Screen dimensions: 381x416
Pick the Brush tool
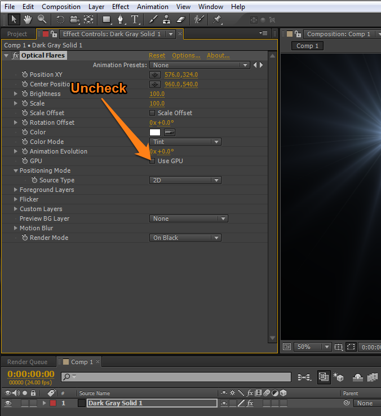pyautogui.click(x=153, y=19)
